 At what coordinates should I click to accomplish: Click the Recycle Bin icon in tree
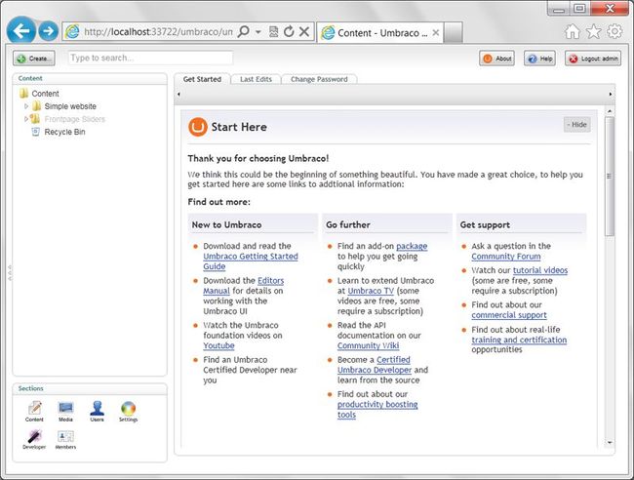(35, 132)
